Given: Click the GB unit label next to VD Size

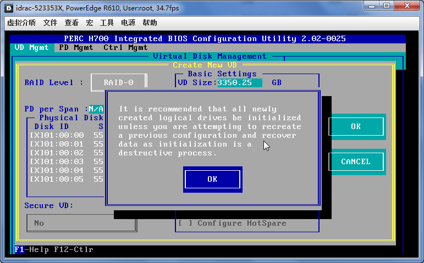Looking at the screenshot, I should (x=277, y=82).
